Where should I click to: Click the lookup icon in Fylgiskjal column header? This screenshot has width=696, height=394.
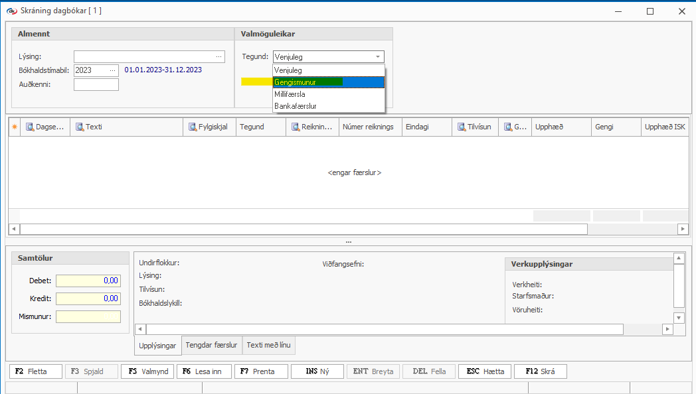coord(192,127)
